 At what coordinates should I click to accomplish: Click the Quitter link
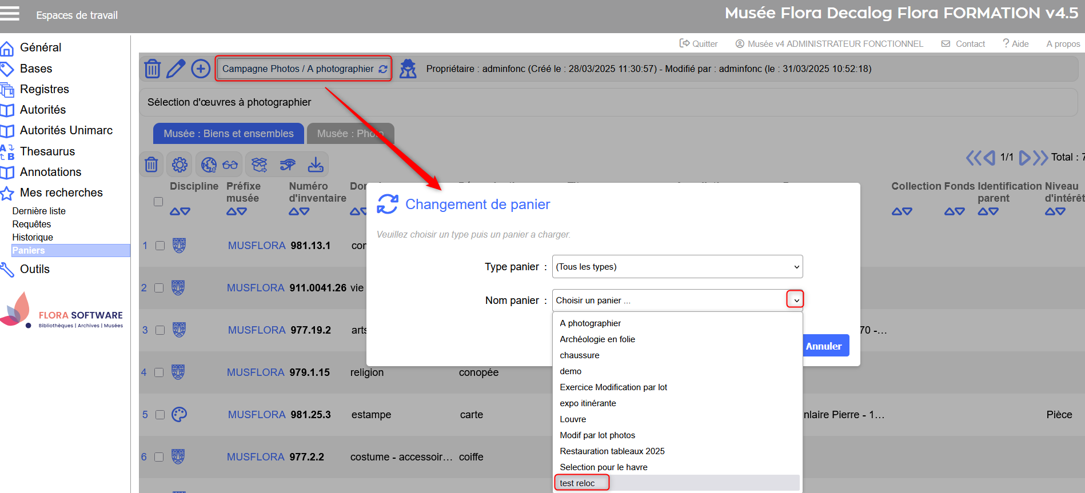pyautogui.click(x=699, y=44)
